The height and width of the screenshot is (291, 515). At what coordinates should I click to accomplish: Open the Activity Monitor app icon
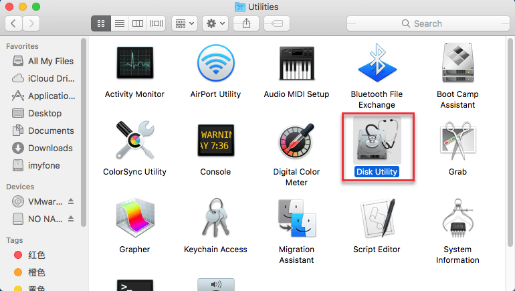coord(134,62)
